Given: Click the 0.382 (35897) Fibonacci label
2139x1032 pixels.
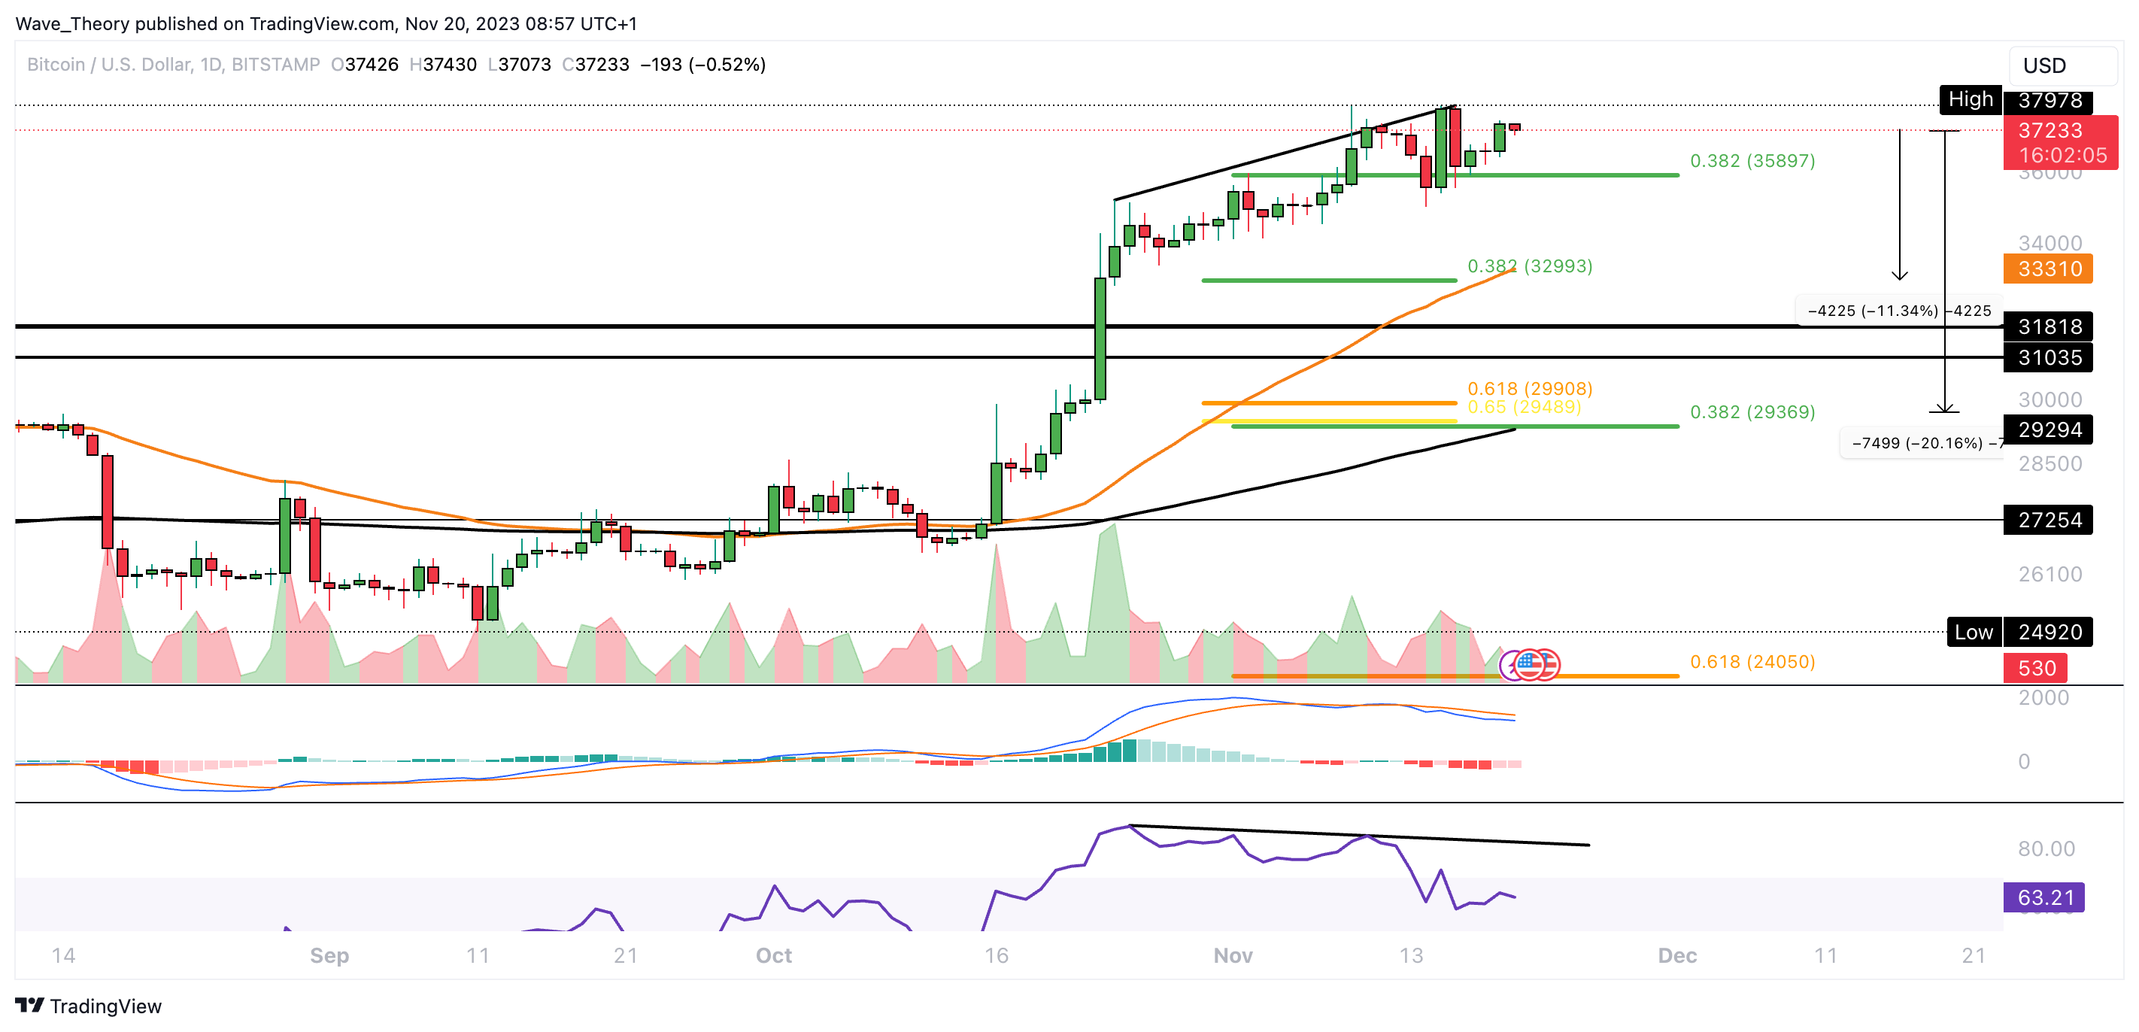Looking at the screenshot, I should (1752, 161).
